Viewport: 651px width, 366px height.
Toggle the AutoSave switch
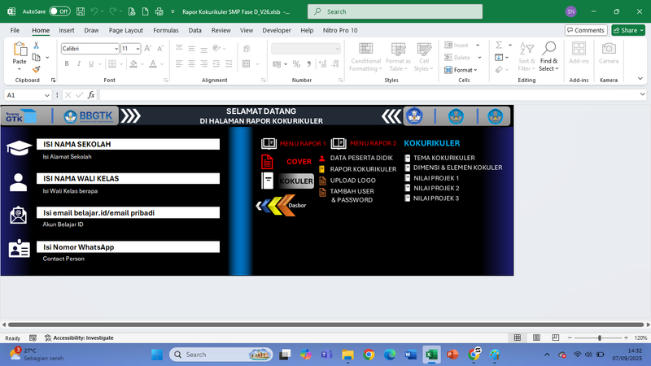pyautogui.click(x=59, y=11)
